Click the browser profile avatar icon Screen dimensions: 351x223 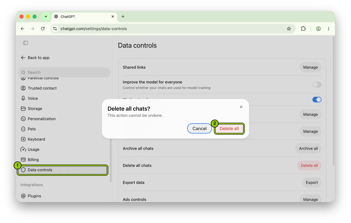tap(318, 29)
